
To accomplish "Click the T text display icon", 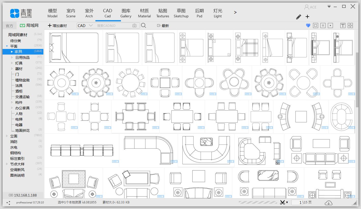I will pyautogui.click(x=343, y=25).
